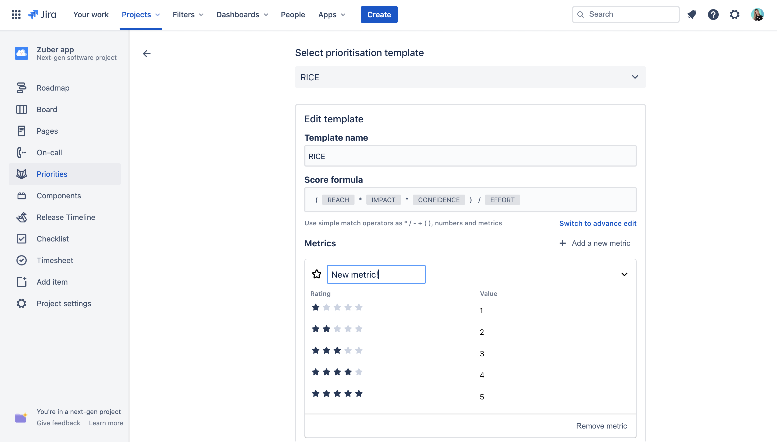Click Switch to advance edit link
Image resolution: width=777 pixels, height=442 pixels.
(597, 223)
